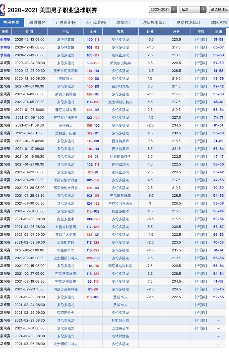Image resolution: width=229 pixels, height=356 pixels.
Task: Open the 布鲁克林篮网 team link
Action: click(66, 227)
